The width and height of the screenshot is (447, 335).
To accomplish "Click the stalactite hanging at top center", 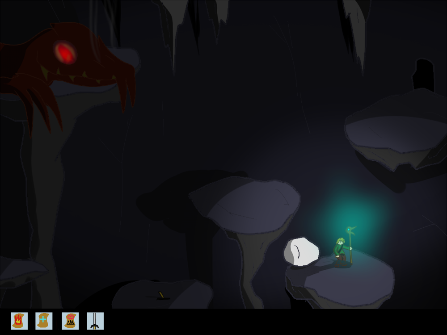I will [x=175, y=27].
